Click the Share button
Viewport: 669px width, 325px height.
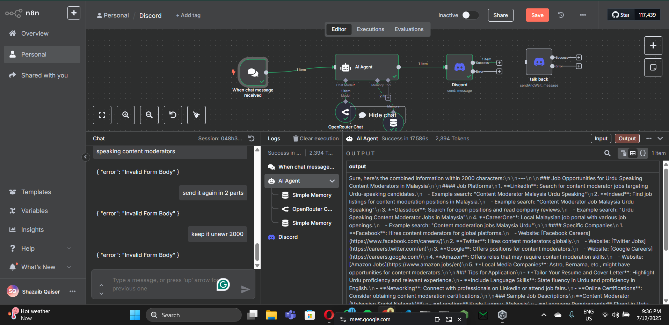tap(501, 15)
